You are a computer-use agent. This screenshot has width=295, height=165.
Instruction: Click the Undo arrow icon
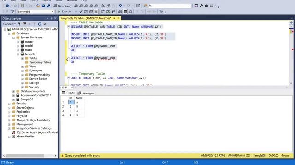120,6
